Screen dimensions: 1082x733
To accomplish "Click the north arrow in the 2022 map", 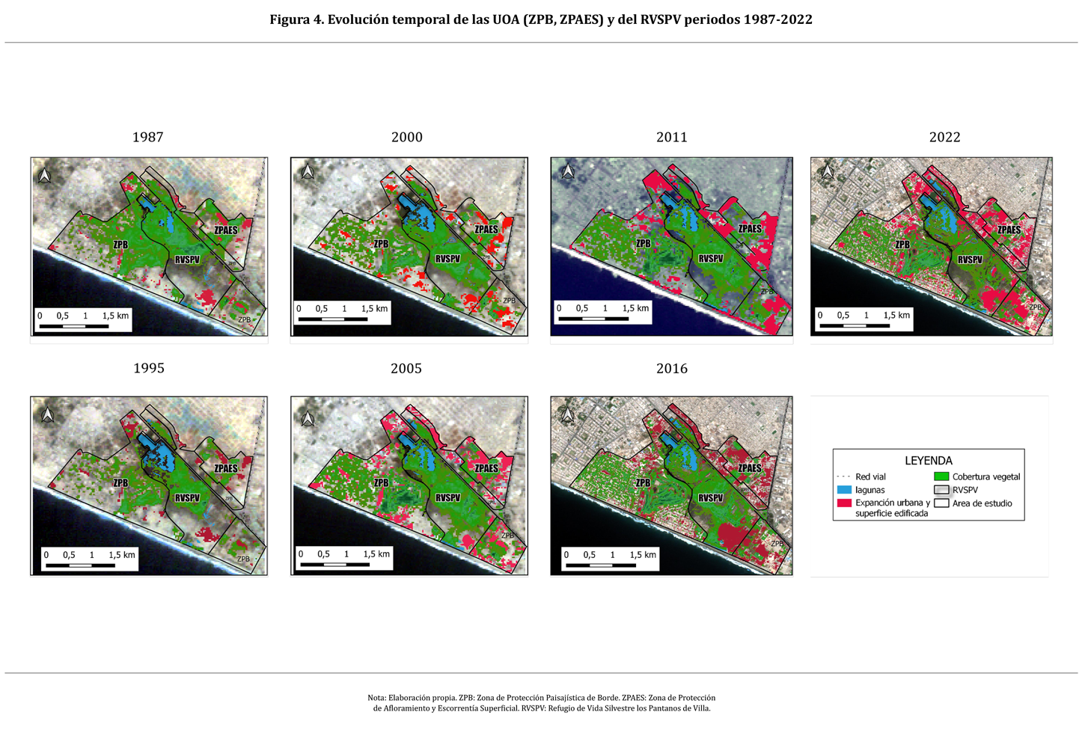I will pyautogui.click(x=828, y=173).
